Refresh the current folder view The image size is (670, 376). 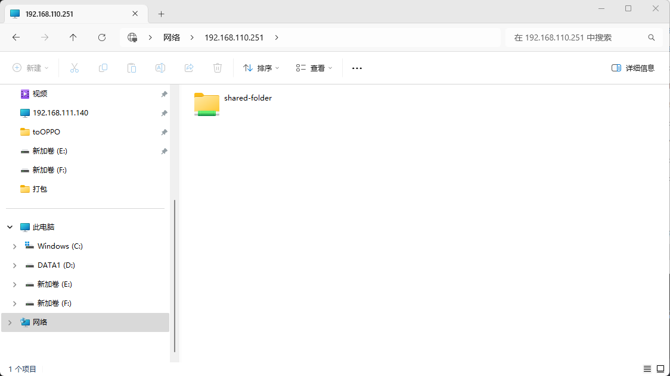[x=102, y=37]
